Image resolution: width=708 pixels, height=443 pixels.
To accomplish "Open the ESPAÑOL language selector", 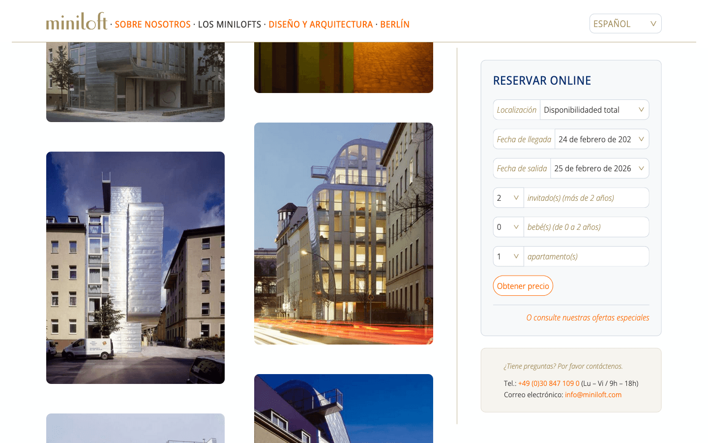I will point(625,23).
